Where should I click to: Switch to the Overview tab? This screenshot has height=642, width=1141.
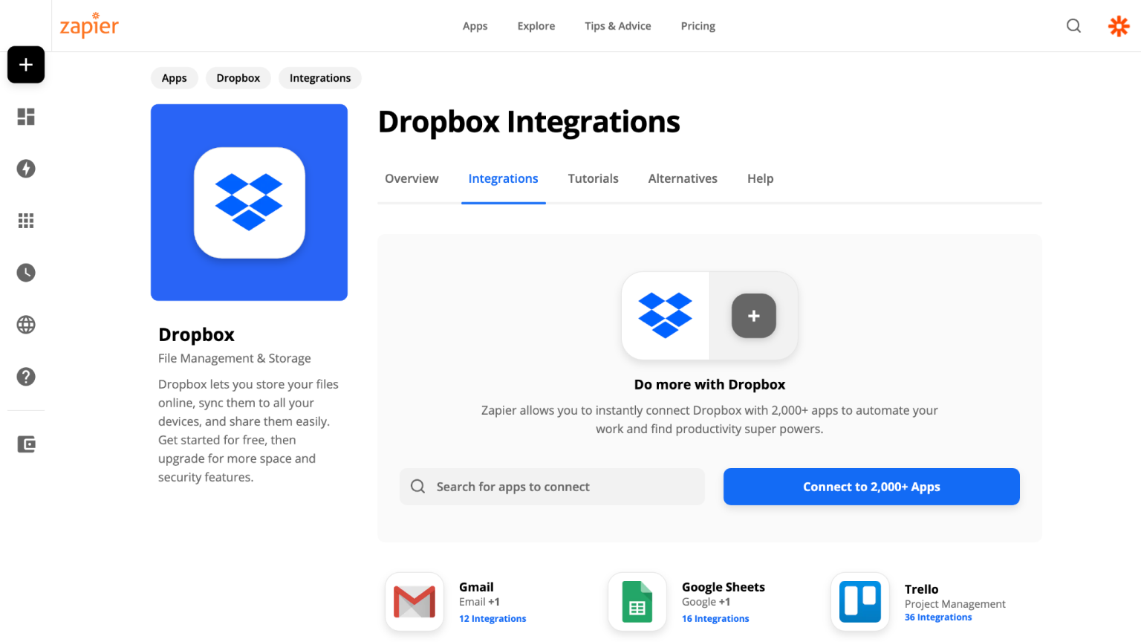412,178
